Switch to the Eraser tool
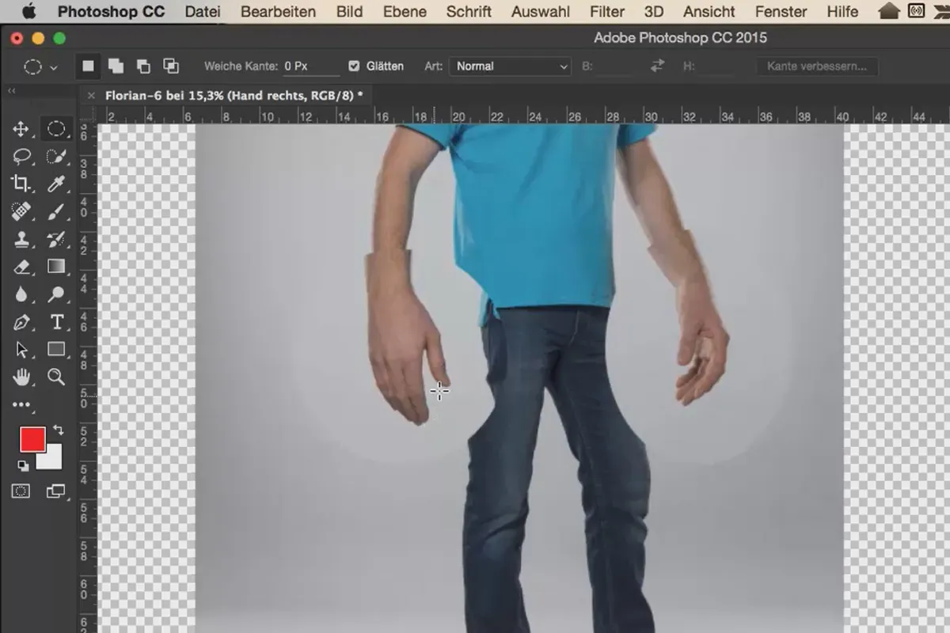 pos(21,267)
